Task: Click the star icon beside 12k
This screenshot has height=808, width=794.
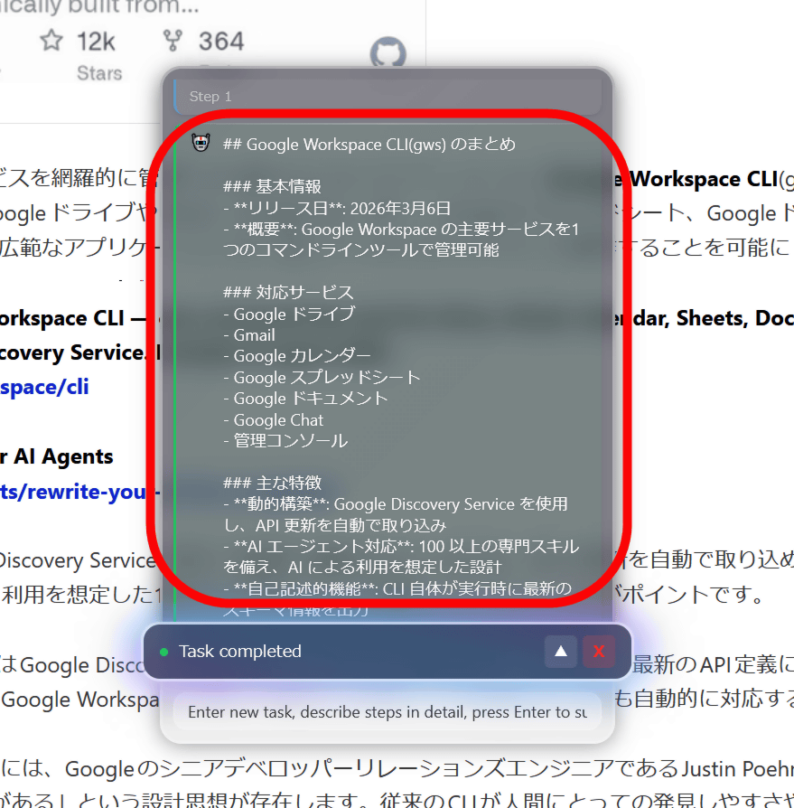Action: pyautogui.click(x=51, y=40)
